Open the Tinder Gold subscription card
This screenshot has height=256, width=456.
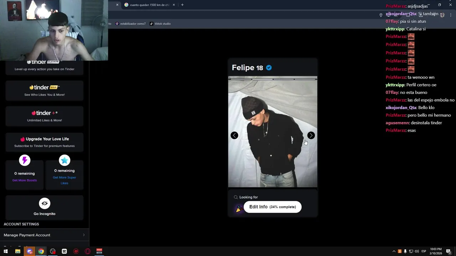click(45, 91)
